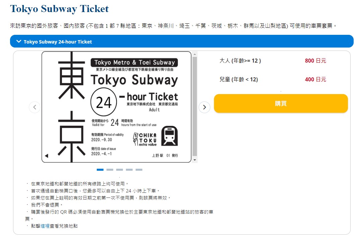Image resolution: width=359 pixels, height=236 pixels.
Task: Click the scrollbar up arrow beside the ticket image
Action: (x=194, y=54)
